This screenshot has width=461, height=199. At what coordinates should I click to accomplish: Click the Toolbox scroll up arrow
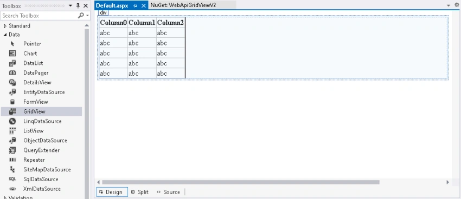click(x=87, y=26)
